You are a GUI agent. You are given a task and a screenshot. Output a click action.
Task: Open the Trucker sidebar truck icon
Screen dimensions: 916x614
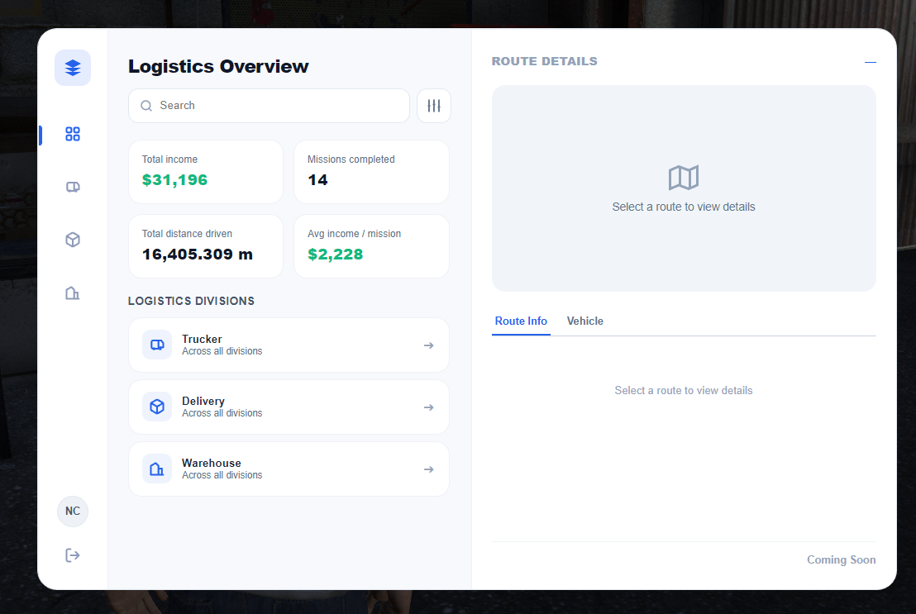[x=73, y=187]
